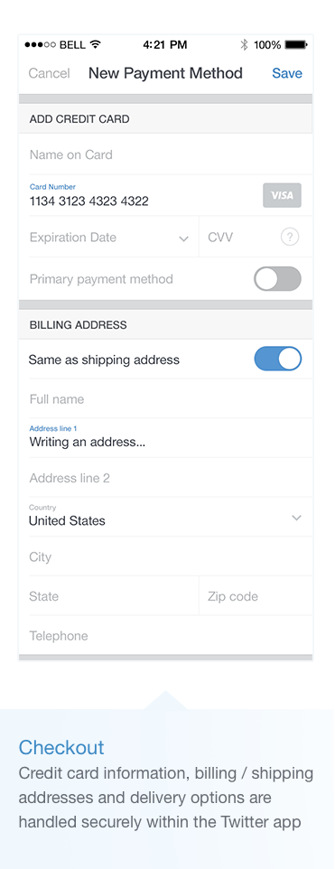Expand the Country selector chevron
This screenshot has height=869, width=335.
296,518
